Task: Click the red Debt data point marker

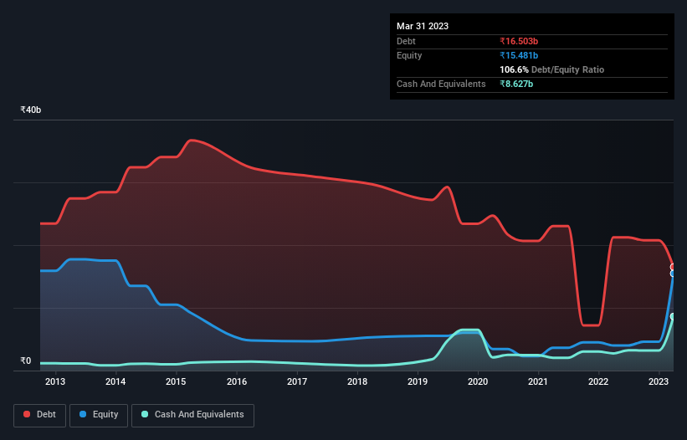Action: pos(673,267)
